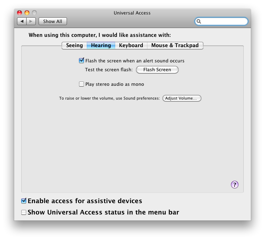Go to Mouse & Trackpad tab

(x=175, y=45)
